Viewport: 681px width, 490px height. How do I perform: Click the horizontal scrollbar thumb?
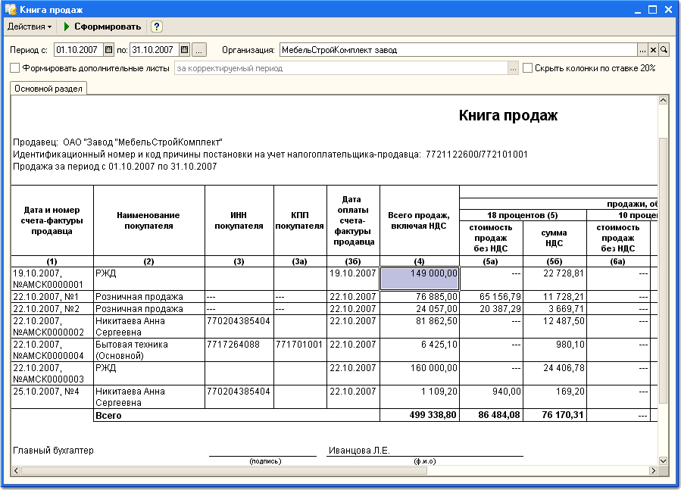[x=224, y=470]
